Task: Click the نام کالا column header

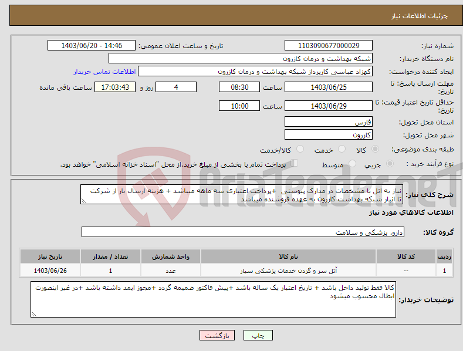Action: coord(288,256)
